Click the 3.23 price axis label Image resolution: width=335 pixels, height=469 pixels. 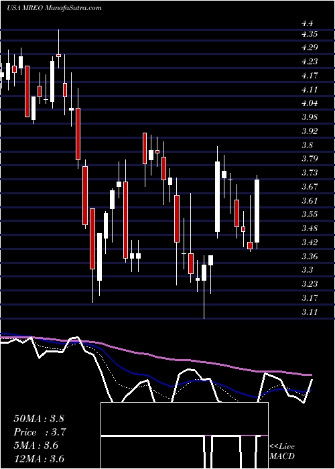(x=310, y=284)
